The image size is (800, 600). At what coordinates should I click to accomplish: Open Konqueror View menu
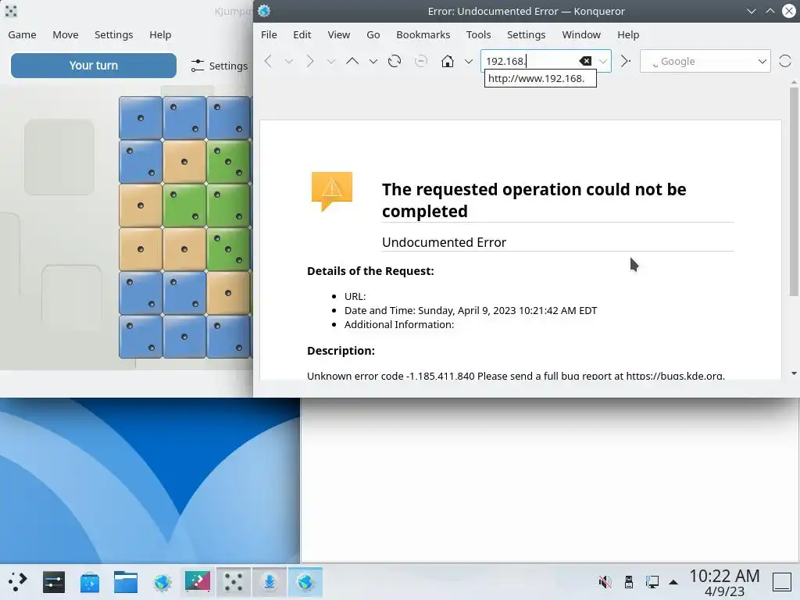(339, 34)
